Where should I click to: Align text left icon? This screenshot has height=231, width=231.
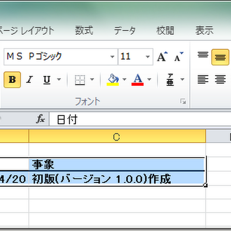click(x=203, y=80)
